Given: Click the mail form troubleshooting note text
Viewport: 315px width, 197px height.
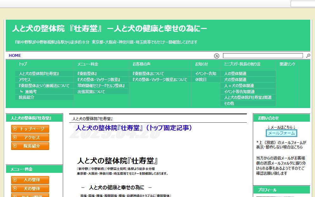Looking at the screenshot, I should point(281,145).
